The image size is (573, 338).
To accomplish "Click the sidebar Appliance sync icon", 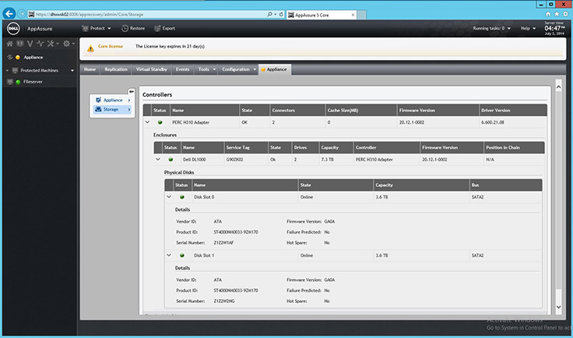I will pyautogui.click(x=10, y=58).
